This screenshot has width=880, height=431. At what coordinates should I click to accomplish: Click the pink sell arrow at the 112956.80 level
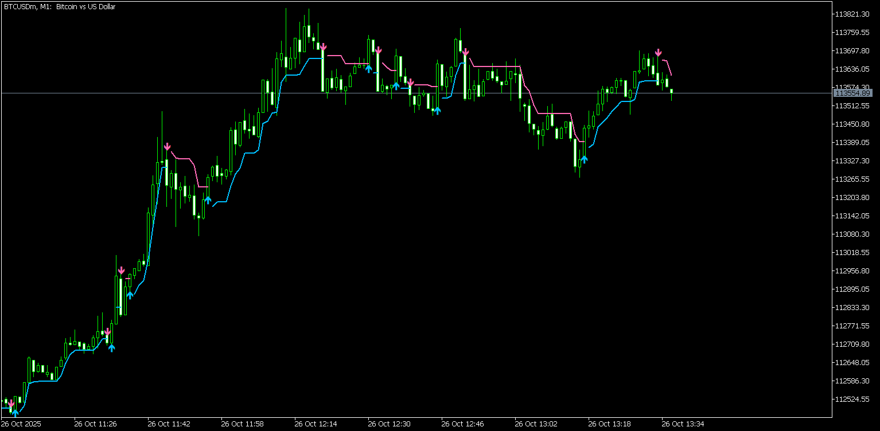121,270
